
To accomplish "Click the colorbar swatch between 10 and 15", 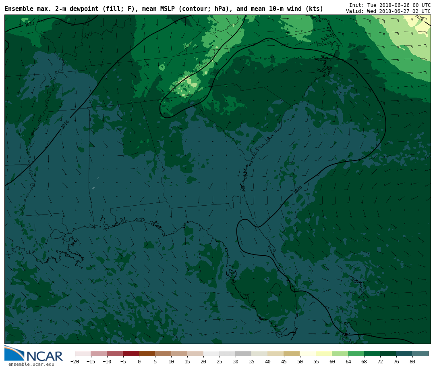I will (180, 353).
